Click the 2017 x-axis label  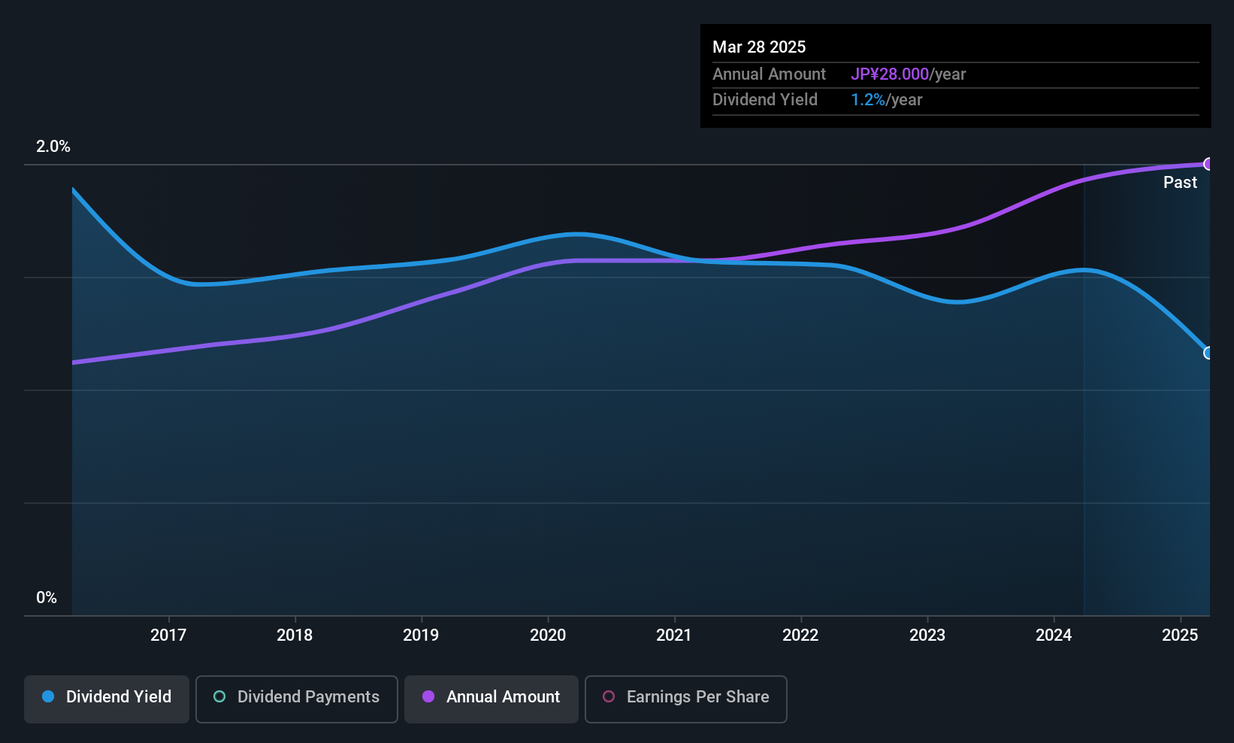(x=168, y=635)
